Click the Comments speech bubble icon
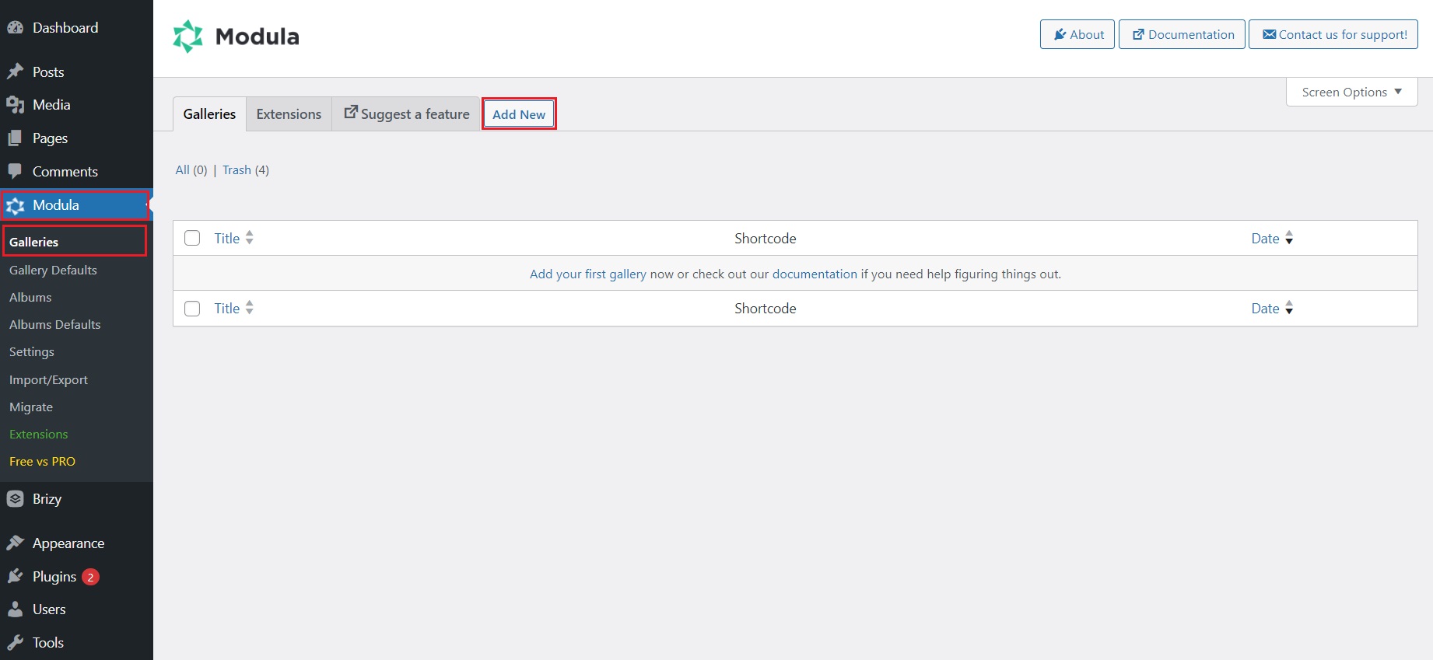Viewport: 1433px width, 660px height. pyautogui.click(x=15, y=171)
